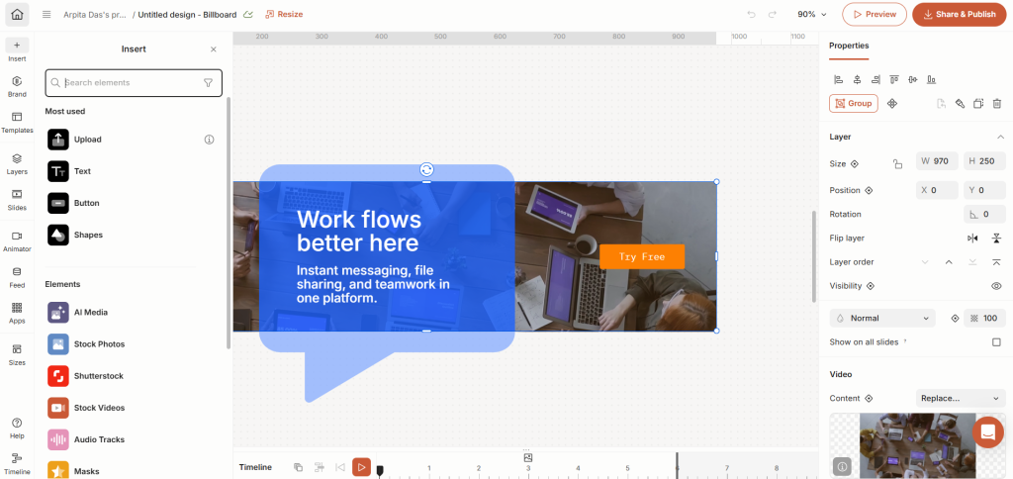Click the Share & Publish button
The image size is (1013, 479).
[959, 15]
